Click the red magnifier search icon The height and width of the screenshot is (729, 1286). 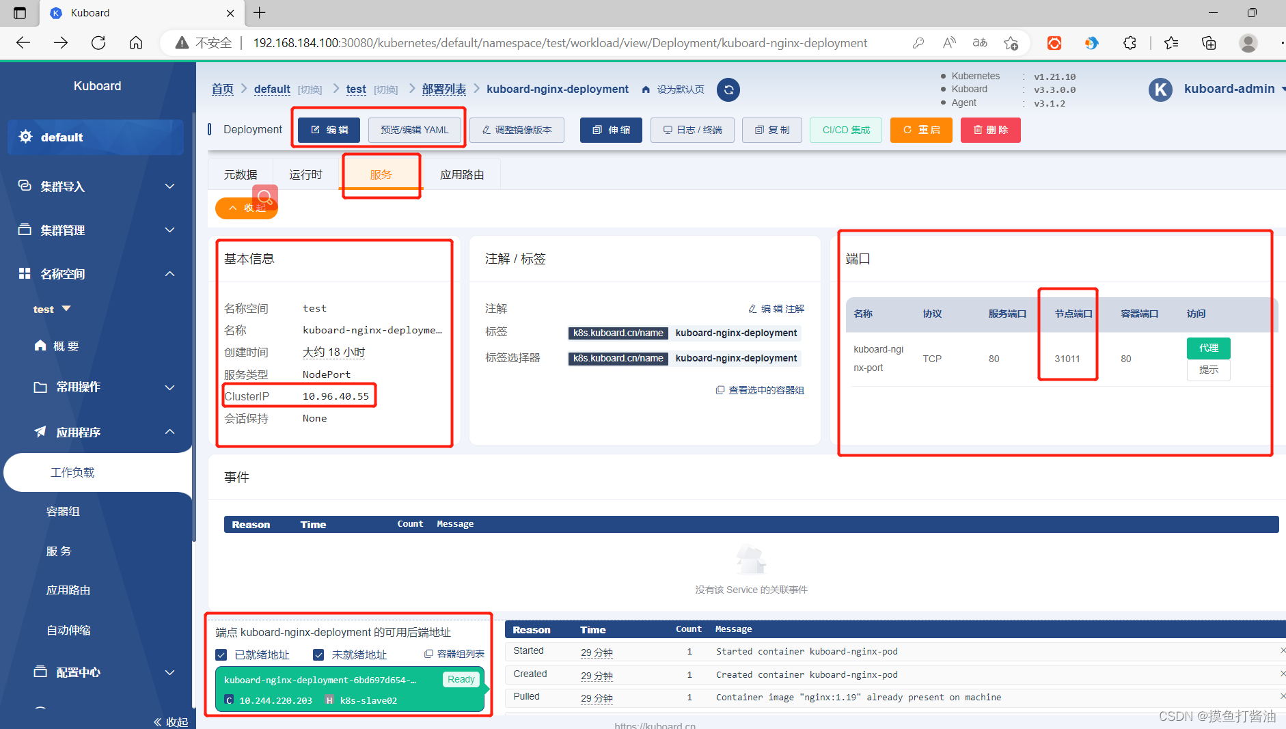(265, 197)
